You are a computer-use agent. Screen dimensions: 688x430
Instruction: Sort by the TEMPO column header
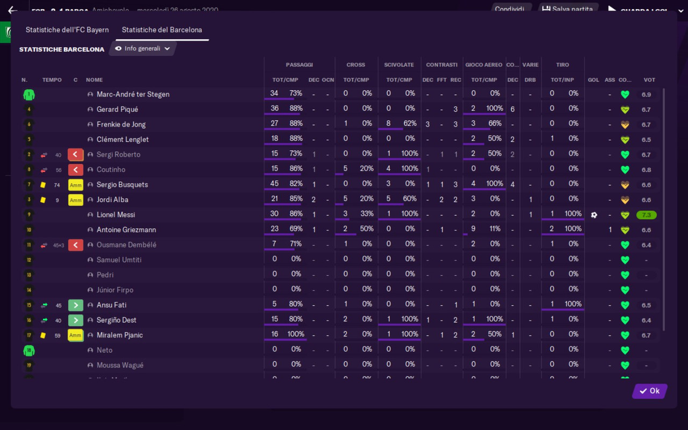[x=52, y=80]
